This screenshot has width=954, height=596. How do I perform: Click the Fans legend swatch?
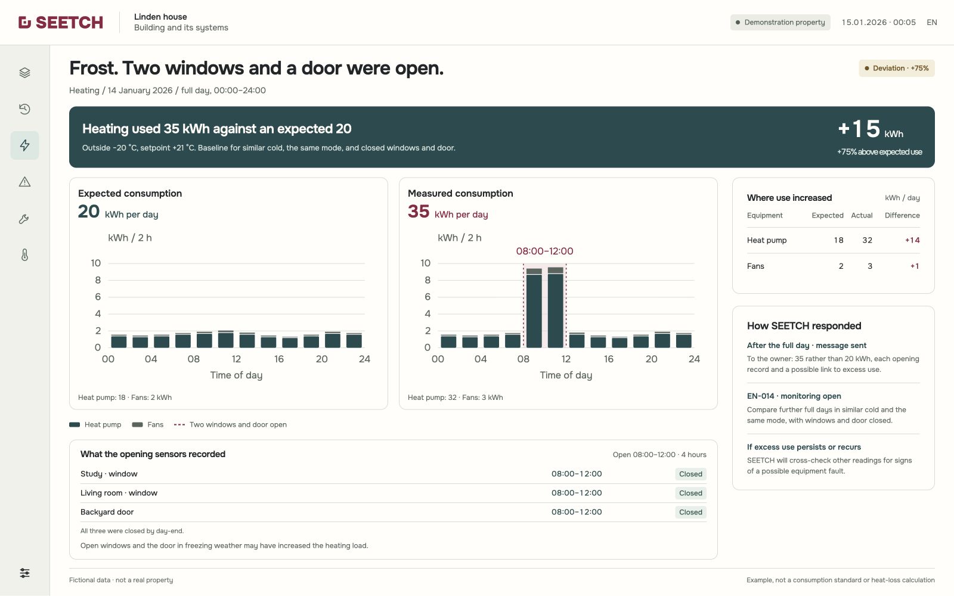pyautogui.click(x=137, y=425)
